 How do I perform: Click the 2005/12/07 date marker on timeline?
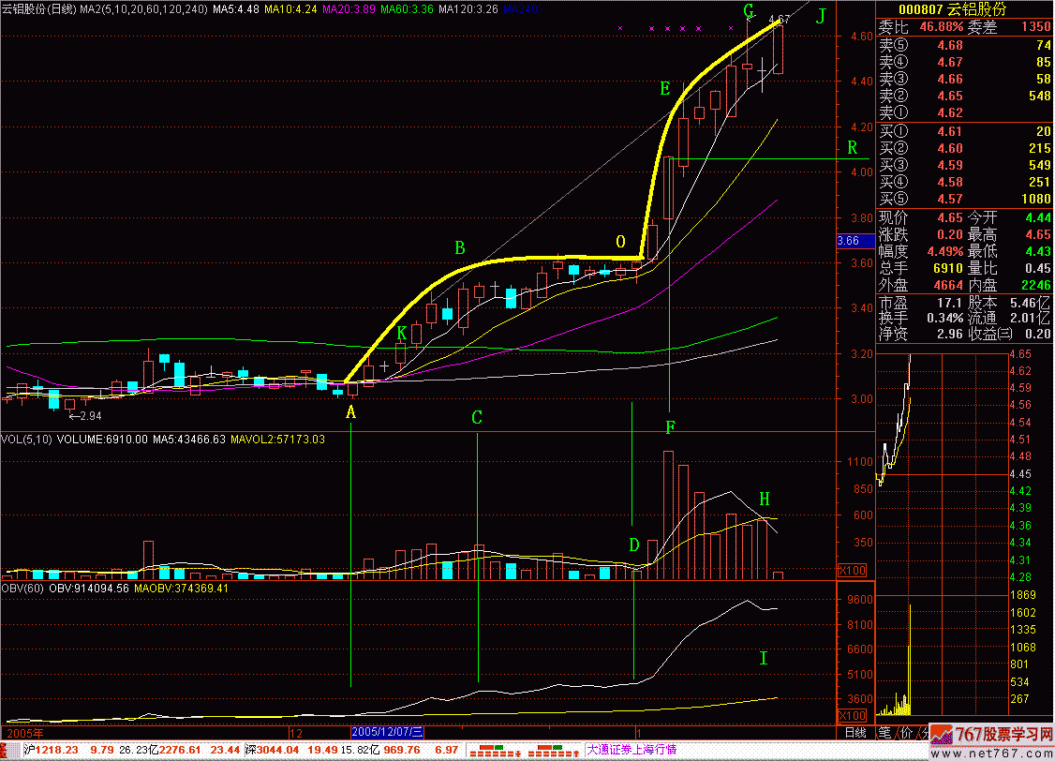tap(388, 731)
